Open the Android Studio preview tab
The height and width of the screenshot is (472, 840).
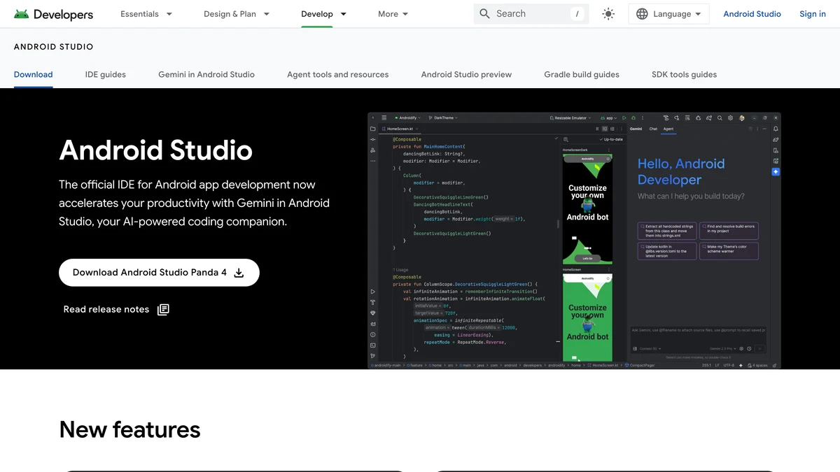466,74
